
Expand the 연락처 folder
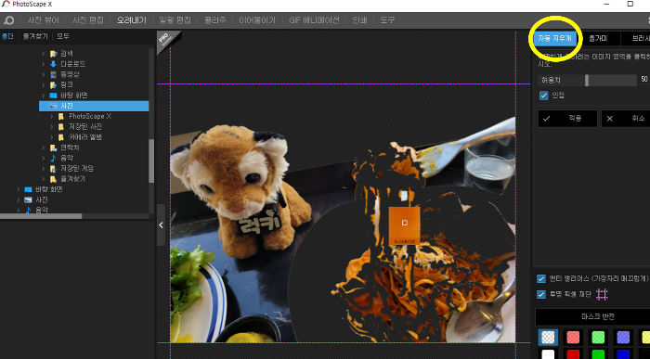tap(44, 147)
